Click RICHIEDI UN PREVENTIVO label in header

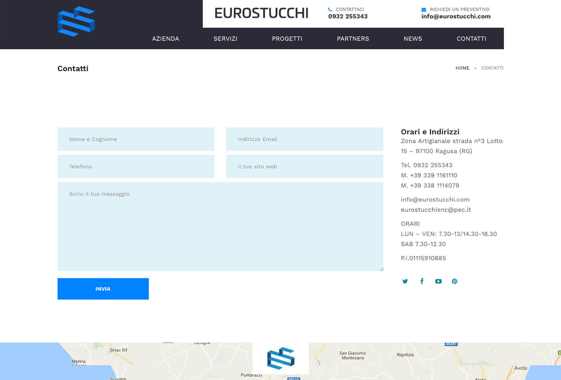pyautogui.click(x=460, y=9)
